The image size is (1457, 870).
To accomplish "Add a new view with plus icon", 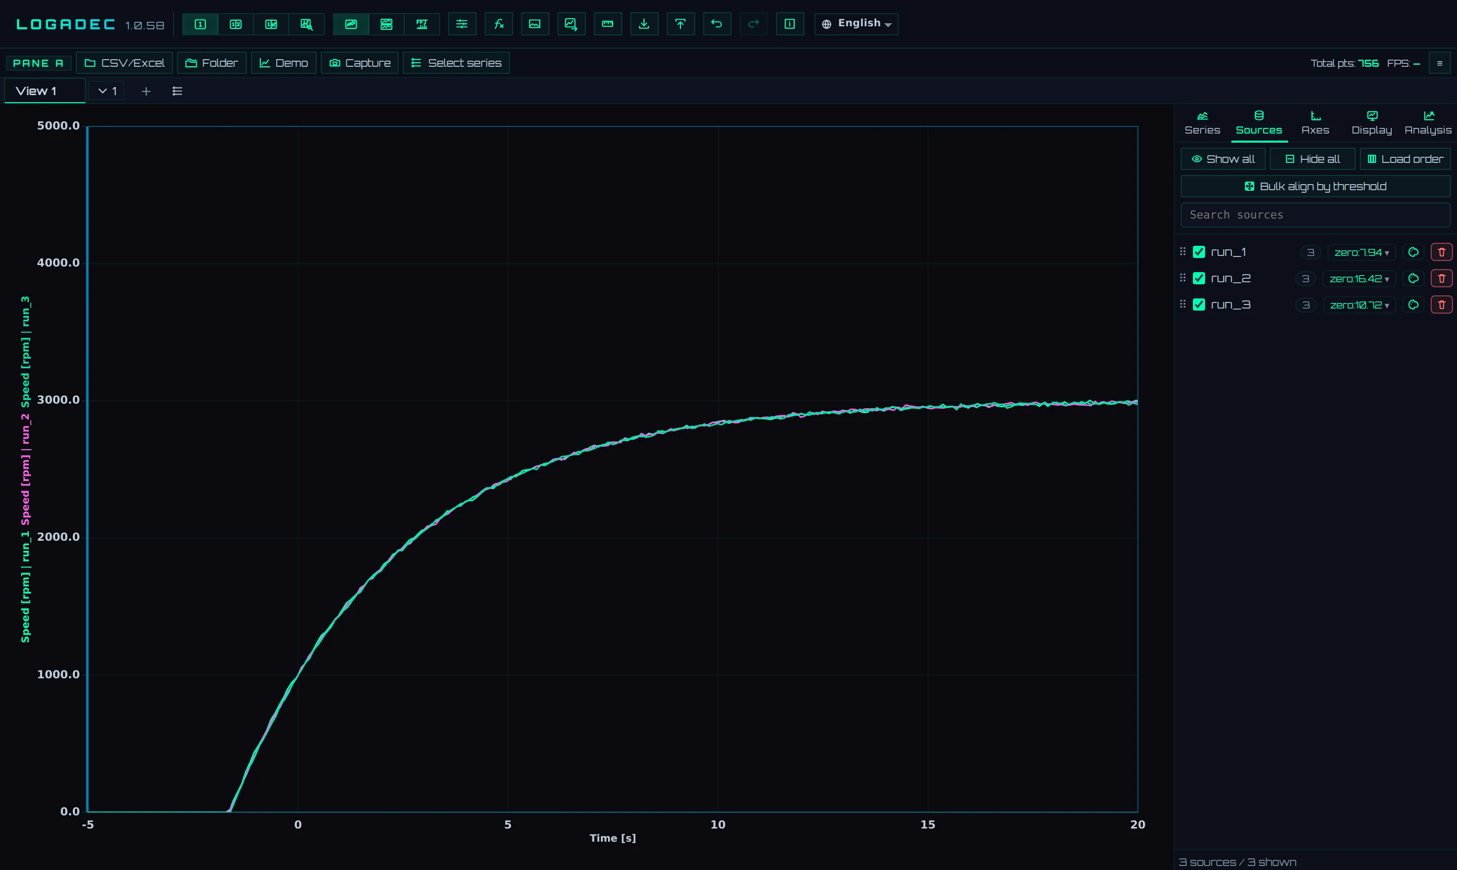I will 146,92.
